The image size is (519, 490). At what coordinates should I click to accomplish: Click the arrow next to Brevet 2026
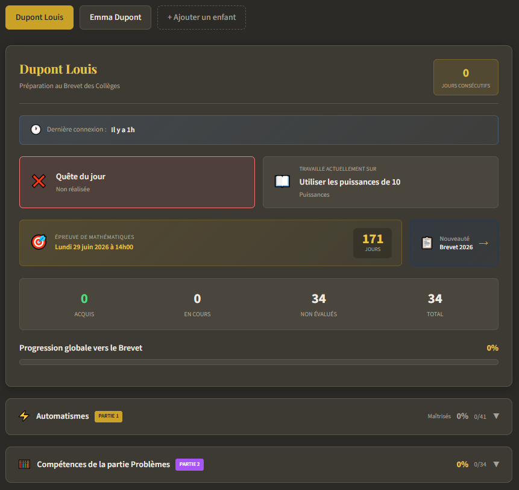[x=483, y=243]
